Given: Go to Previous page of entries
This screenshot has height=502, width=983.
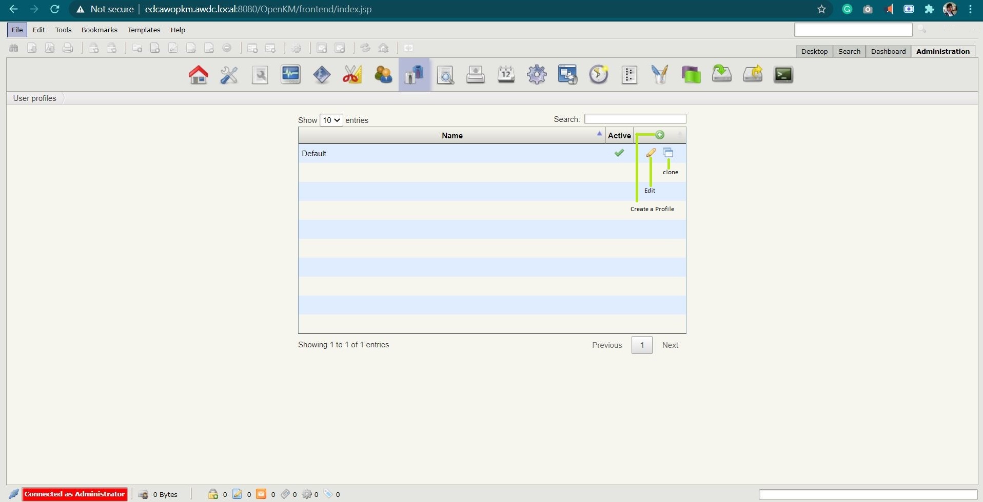Looking at the screenshot, I should click(x=607, y=345).
